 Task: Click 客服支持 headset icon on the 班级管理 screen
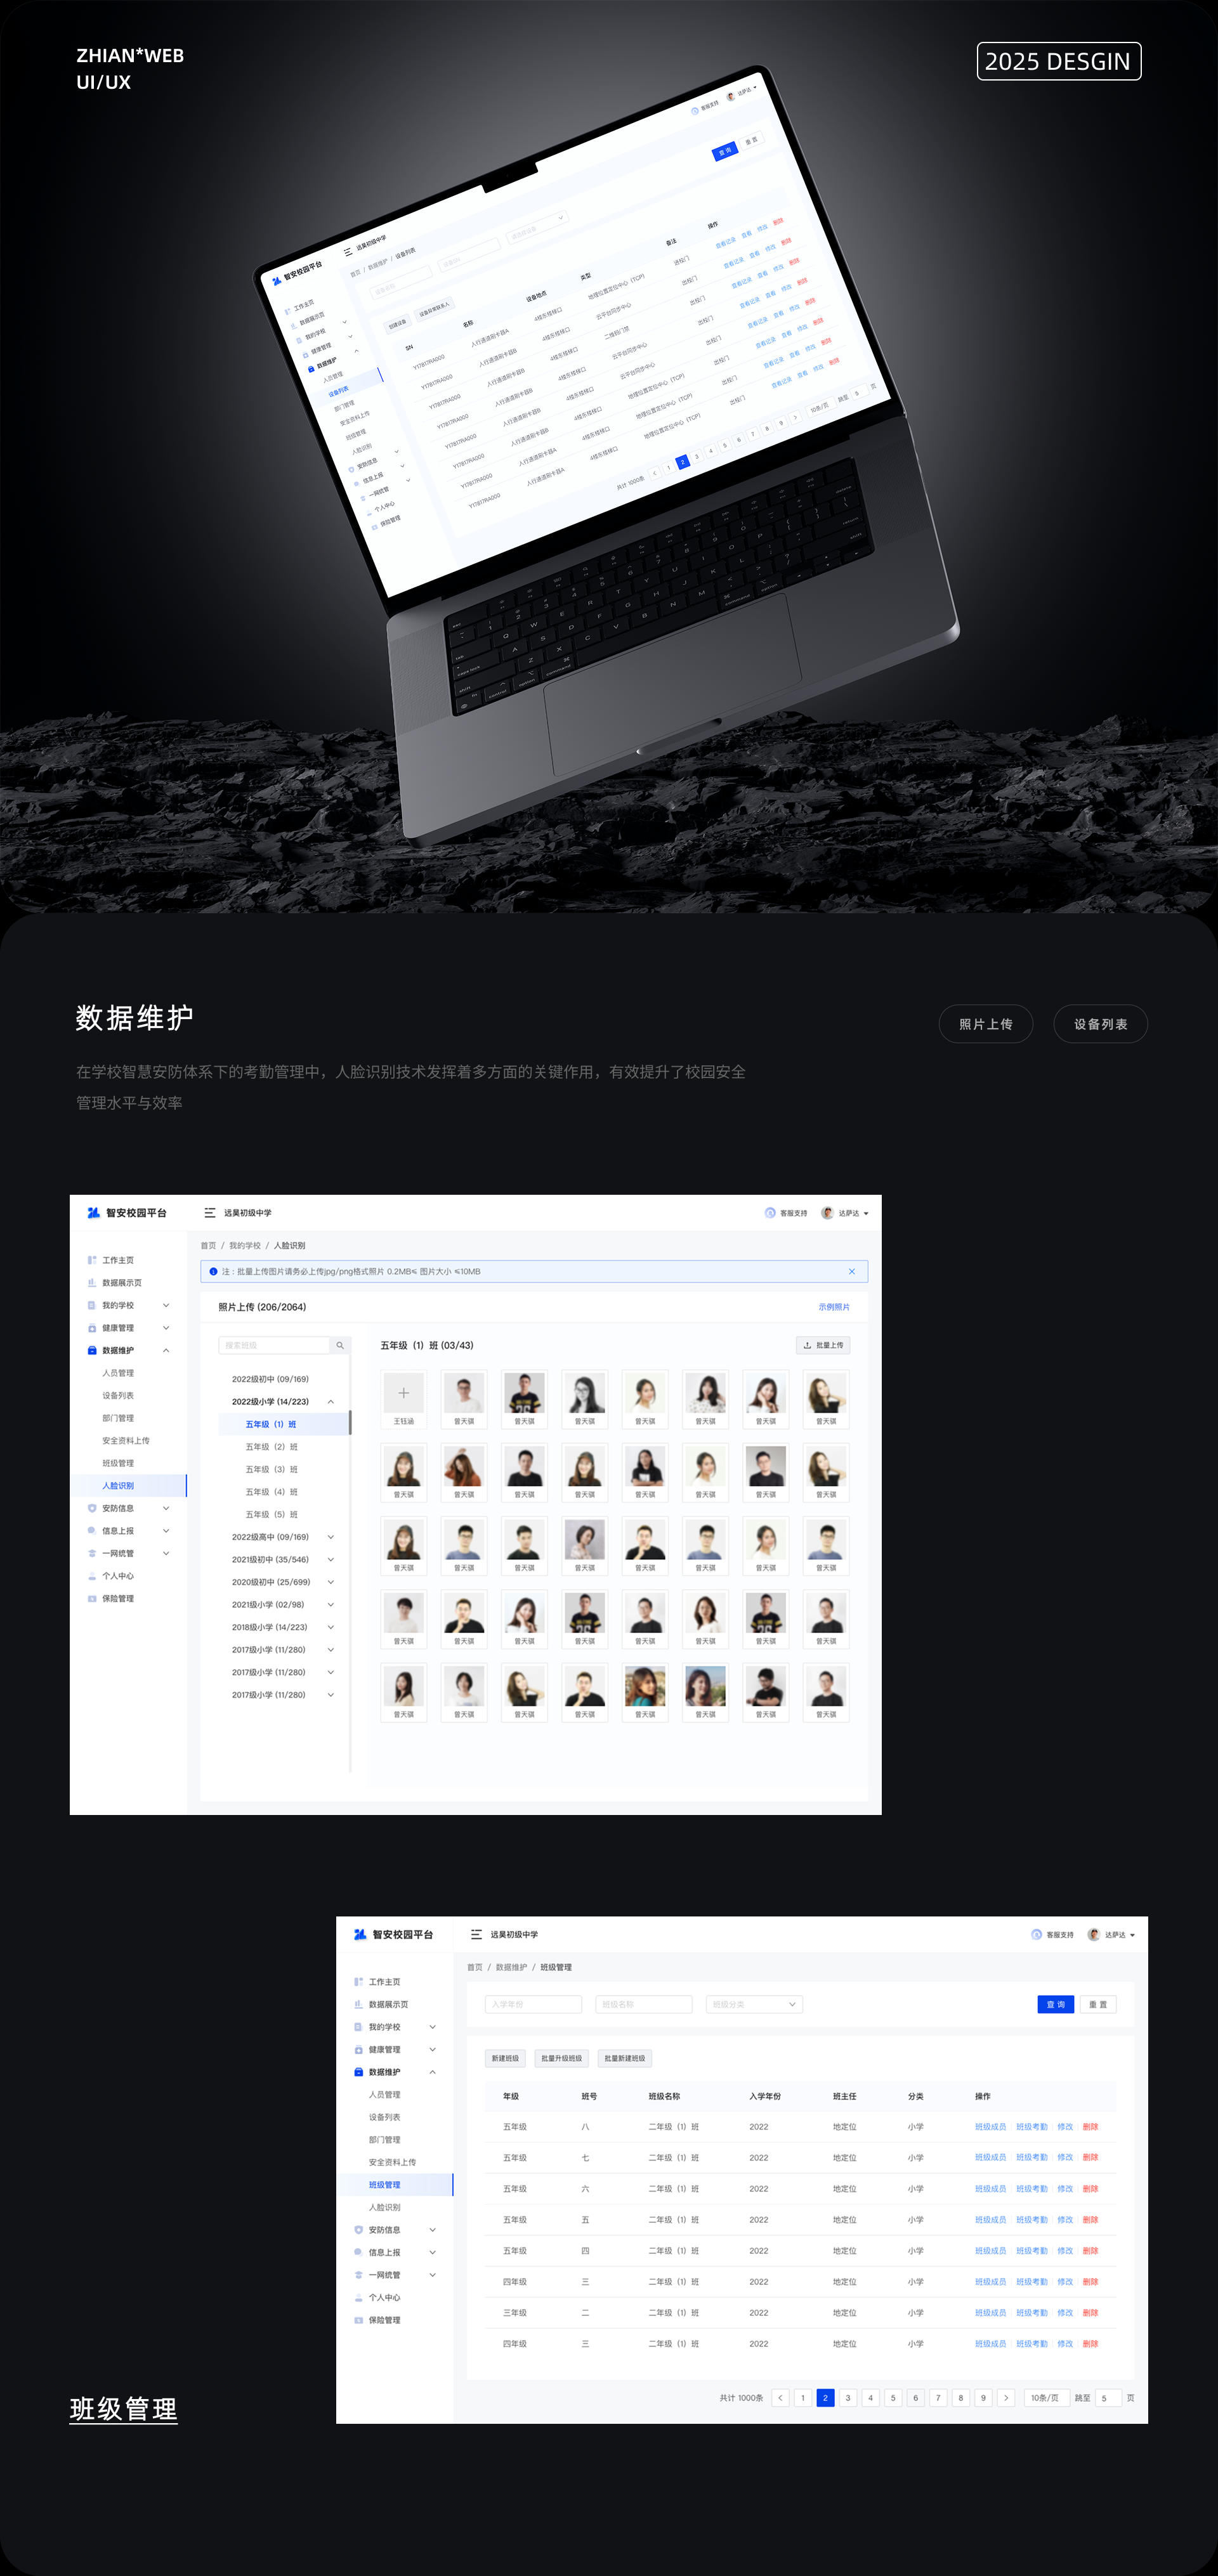(1036, 1934)
